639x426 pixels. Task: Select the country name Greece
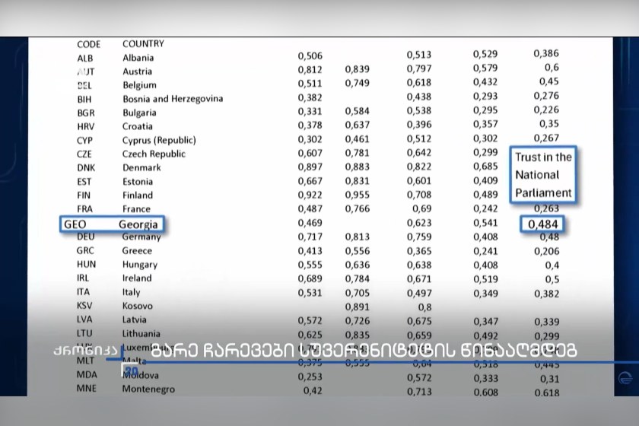(x=137, y=251)
